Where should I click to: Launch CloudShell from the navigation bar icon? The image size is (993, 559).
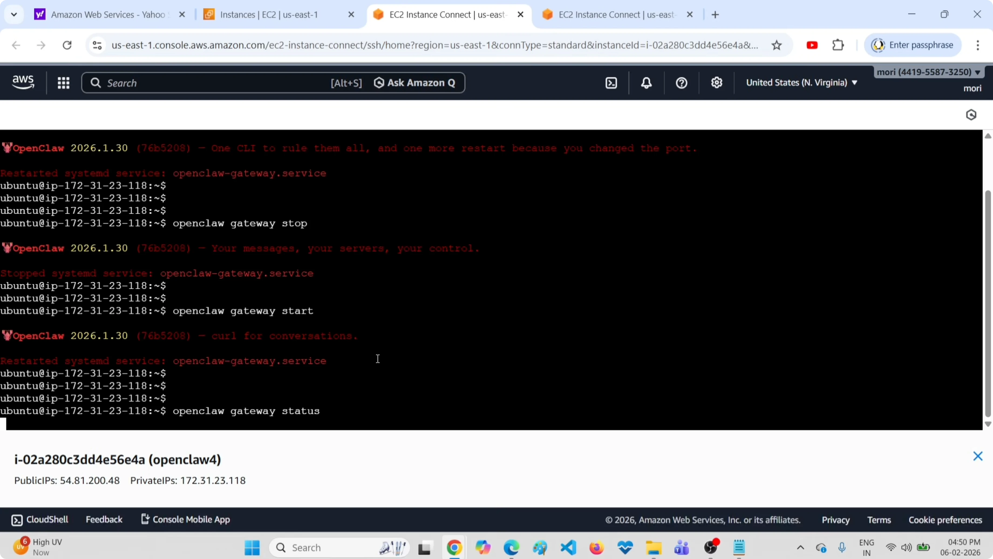coord(611,83)
